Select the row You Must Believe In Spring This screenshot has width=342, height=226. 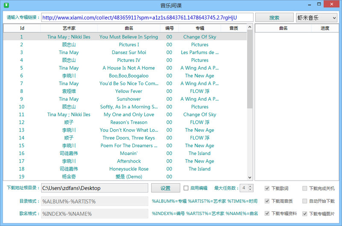(x=125, y=37)
